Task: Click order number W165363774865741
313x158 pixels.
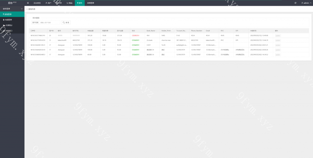Action: click(x=38, y=35)
